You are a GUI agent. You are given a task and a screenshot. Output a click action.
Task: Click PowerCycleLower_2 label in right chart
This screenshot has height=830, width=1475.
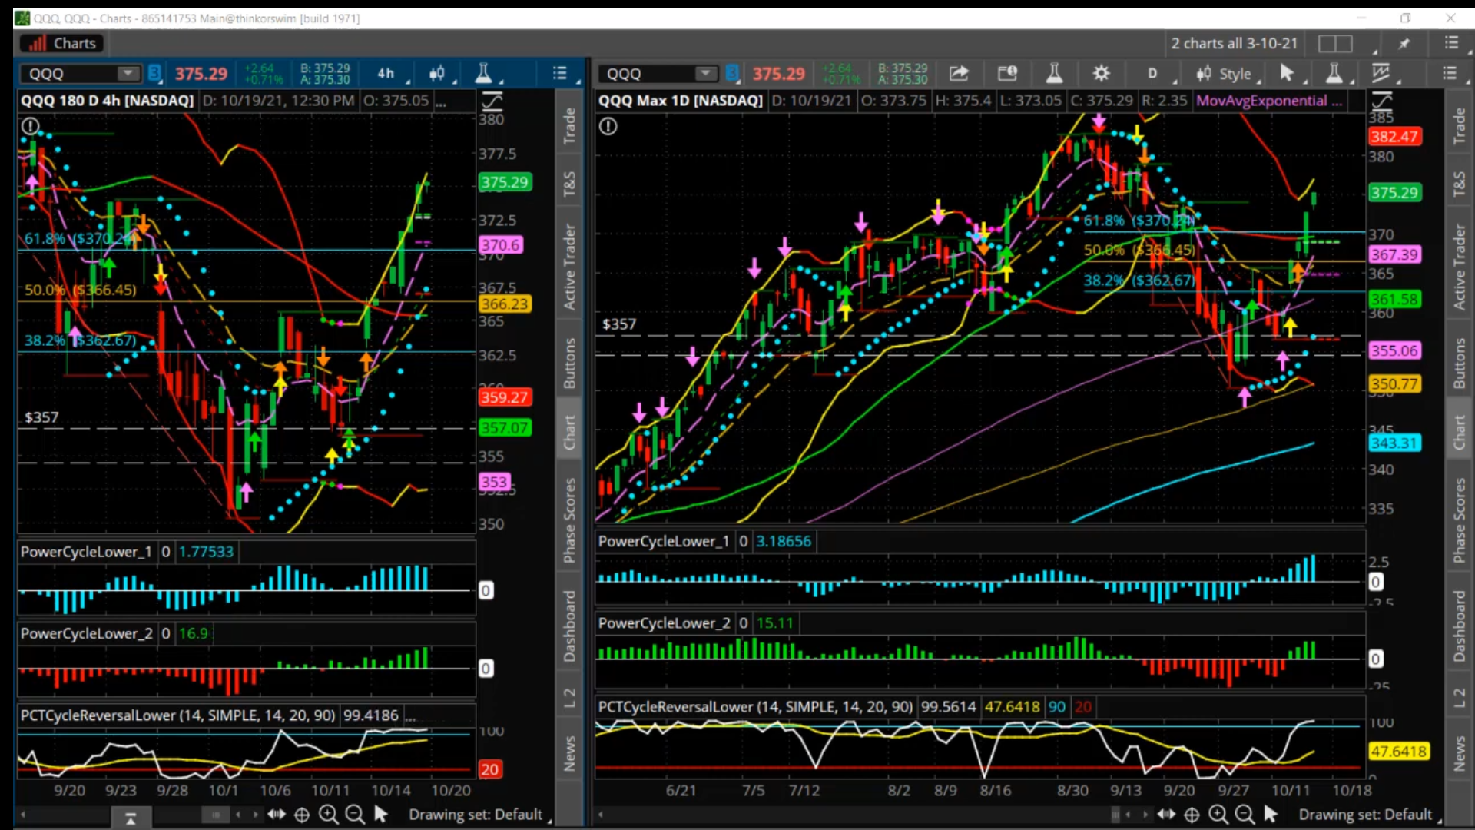click(x=664, y=623)
